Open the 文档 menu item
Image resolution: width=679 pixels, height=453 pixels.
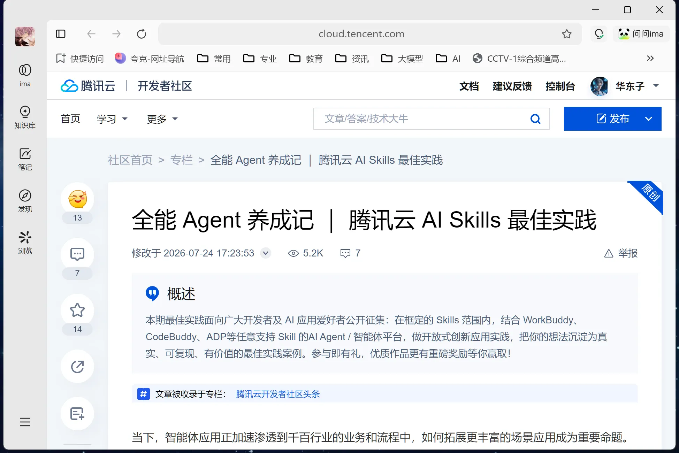coord(469,86)
